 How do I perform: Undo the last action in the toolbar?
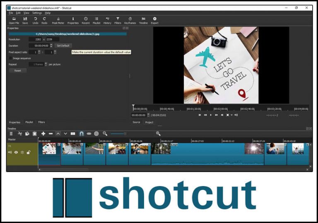35,20
